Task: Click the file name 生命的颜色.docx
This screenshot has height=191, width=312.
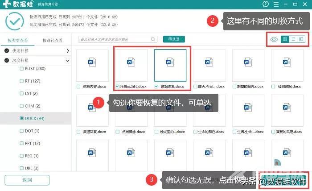Action: (211, 132)
